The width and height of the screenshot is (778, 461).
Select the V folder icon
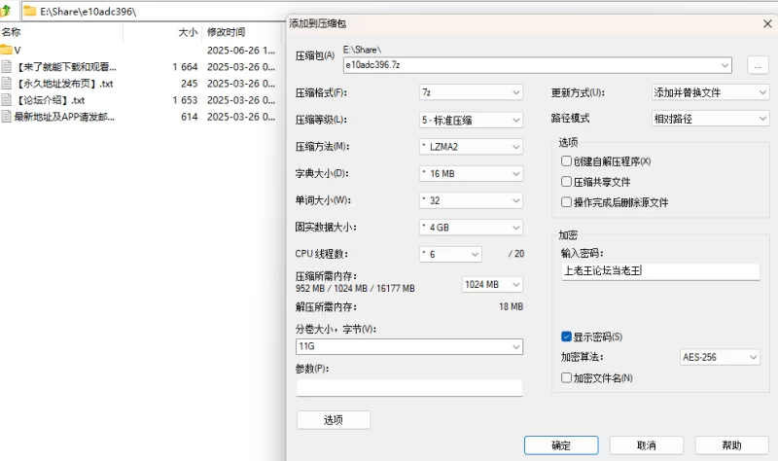[6, 50]
